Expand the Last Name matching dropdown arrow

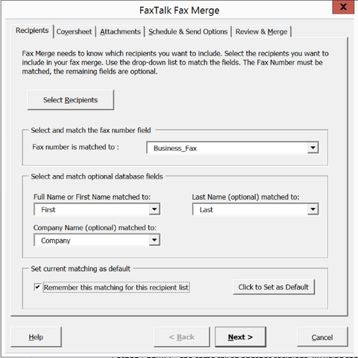[313, 209]
